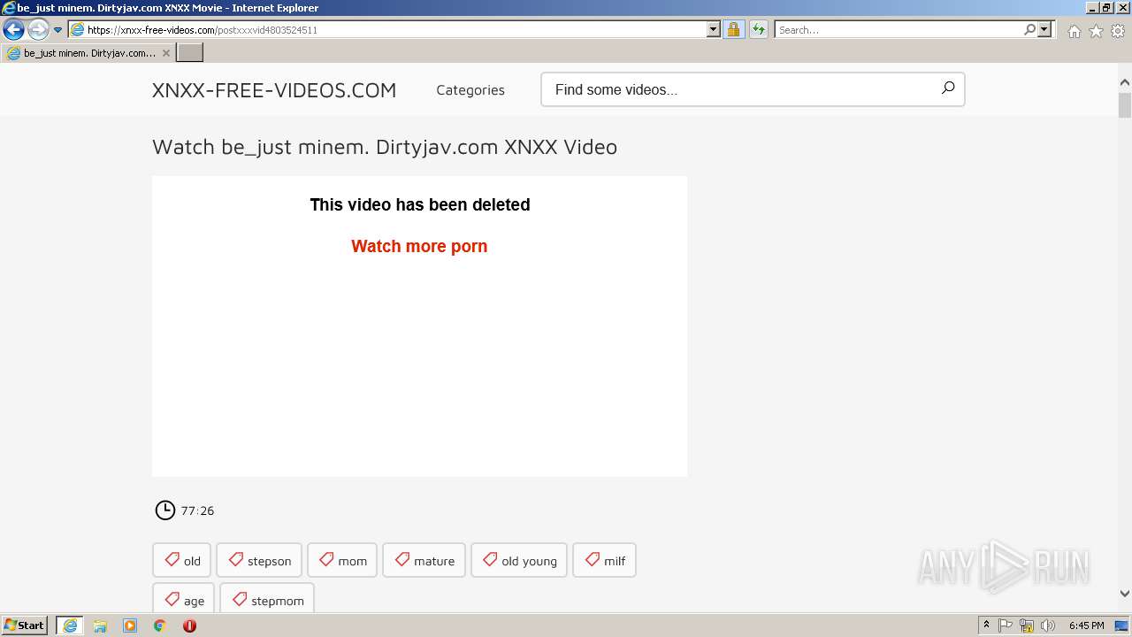This screenshot has width=1132, height=637.
Task: Click the 6:45 PM taskbar clock
Action: pyautogui.click(x=1087, y=625)
